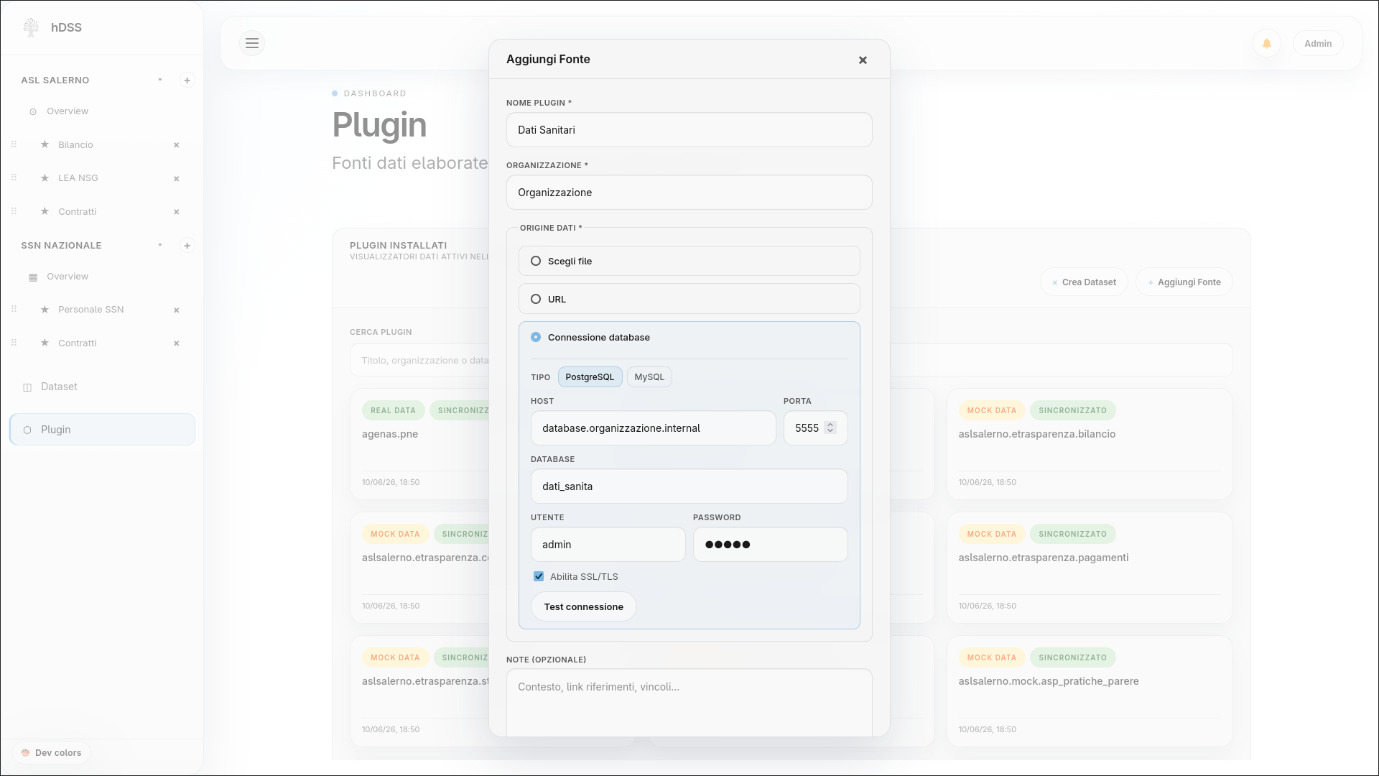Click the REAL DATA badge on agenas.pne
Image resolution: width=1379 pixels, height=776 pixels.
click(x=393, y=410)
